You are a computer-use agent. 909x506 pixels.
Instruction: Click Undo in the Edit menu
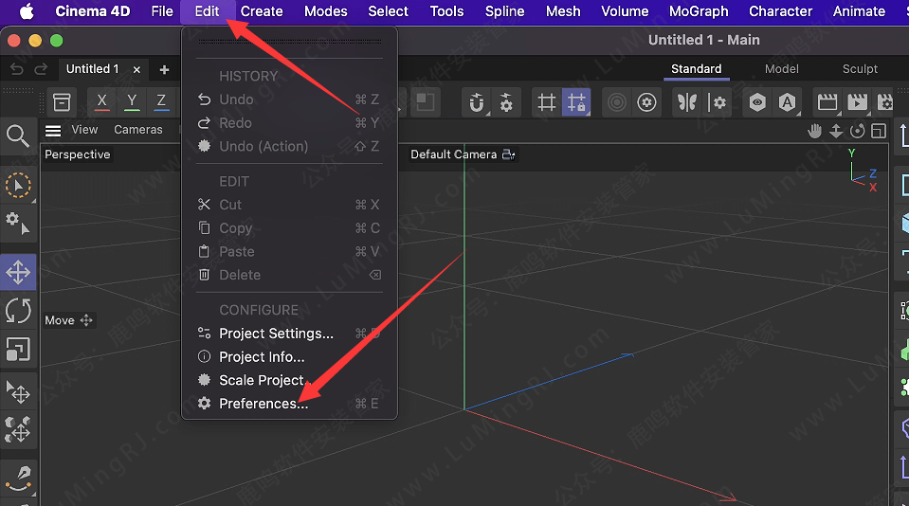point(289,99)
